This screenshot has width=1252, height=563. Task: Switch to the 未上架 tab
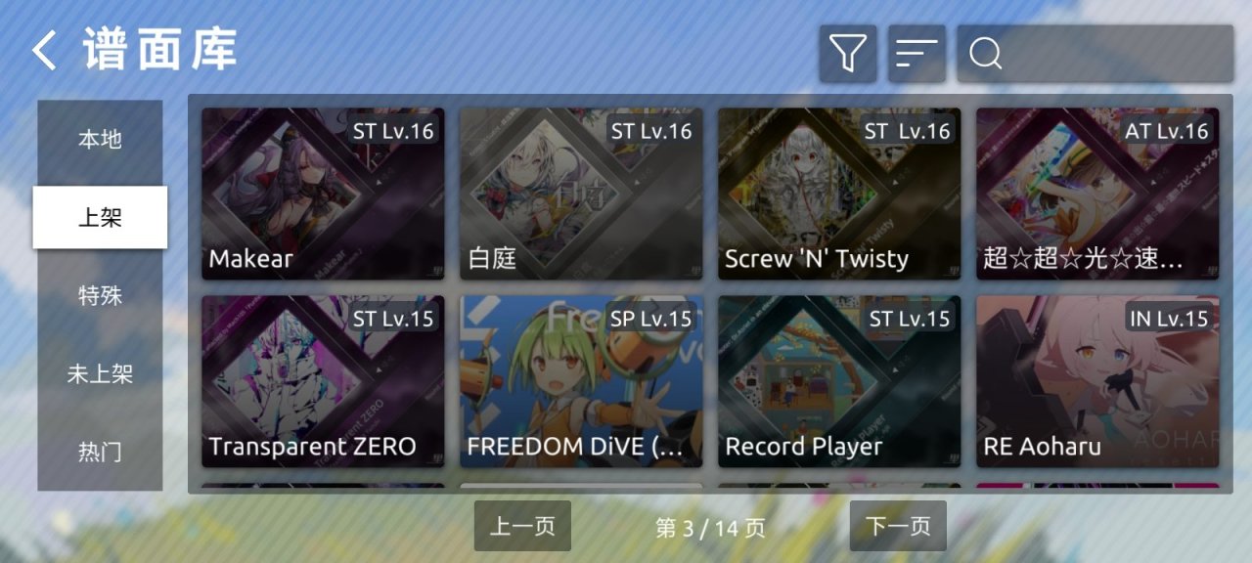coord(100,373)
